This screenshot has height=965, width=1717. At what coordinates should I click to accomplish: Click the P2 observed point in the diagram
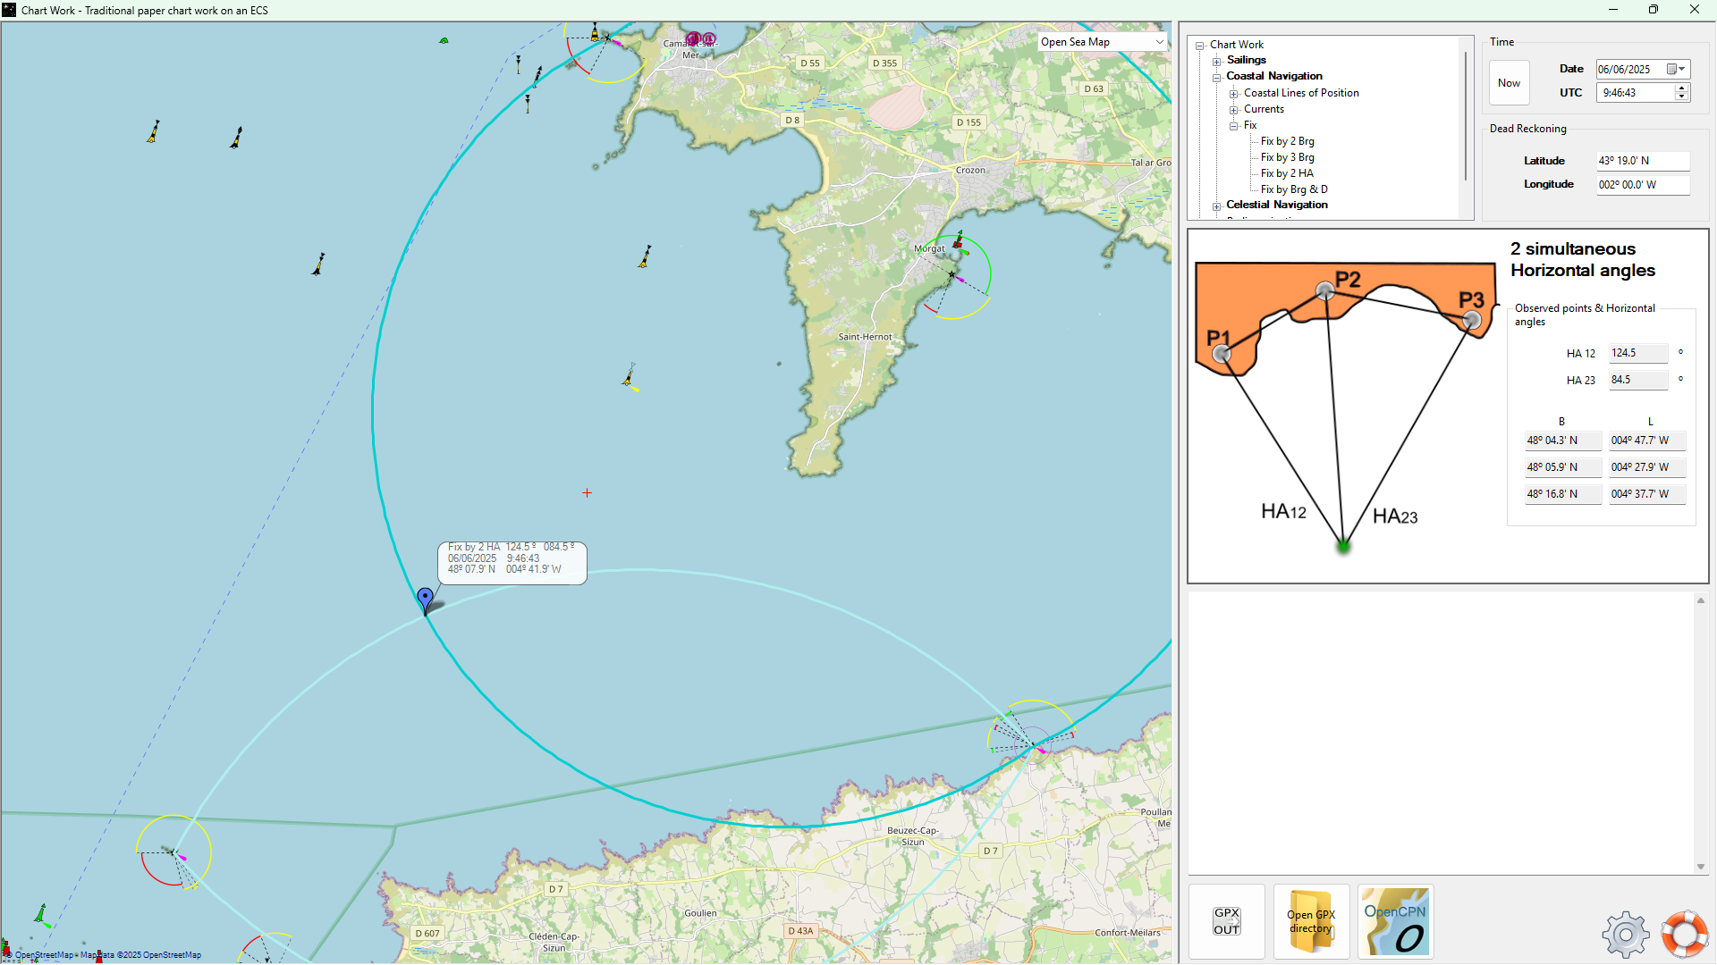pyautogui.click(x=1325, y=290)
